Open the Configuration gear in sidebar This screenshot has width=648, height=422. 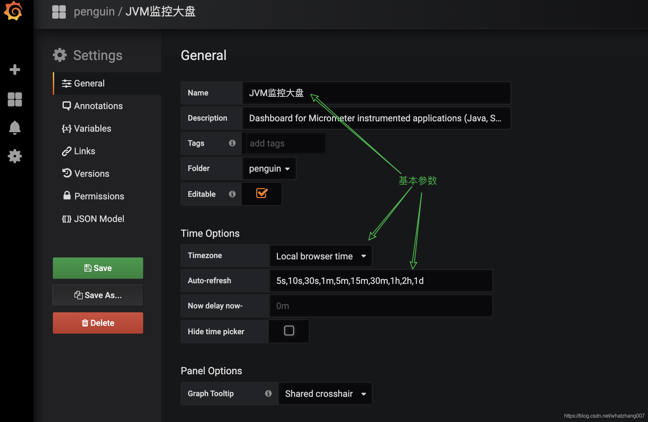tap(15, 156)
